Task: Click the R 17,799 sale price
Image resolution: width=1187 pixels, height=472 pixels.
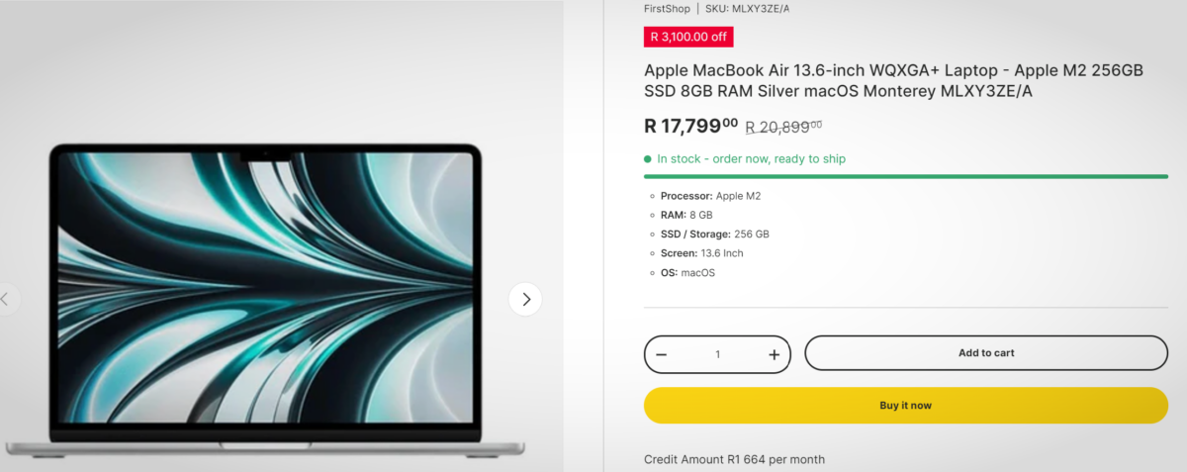Action: coord(690,126)
